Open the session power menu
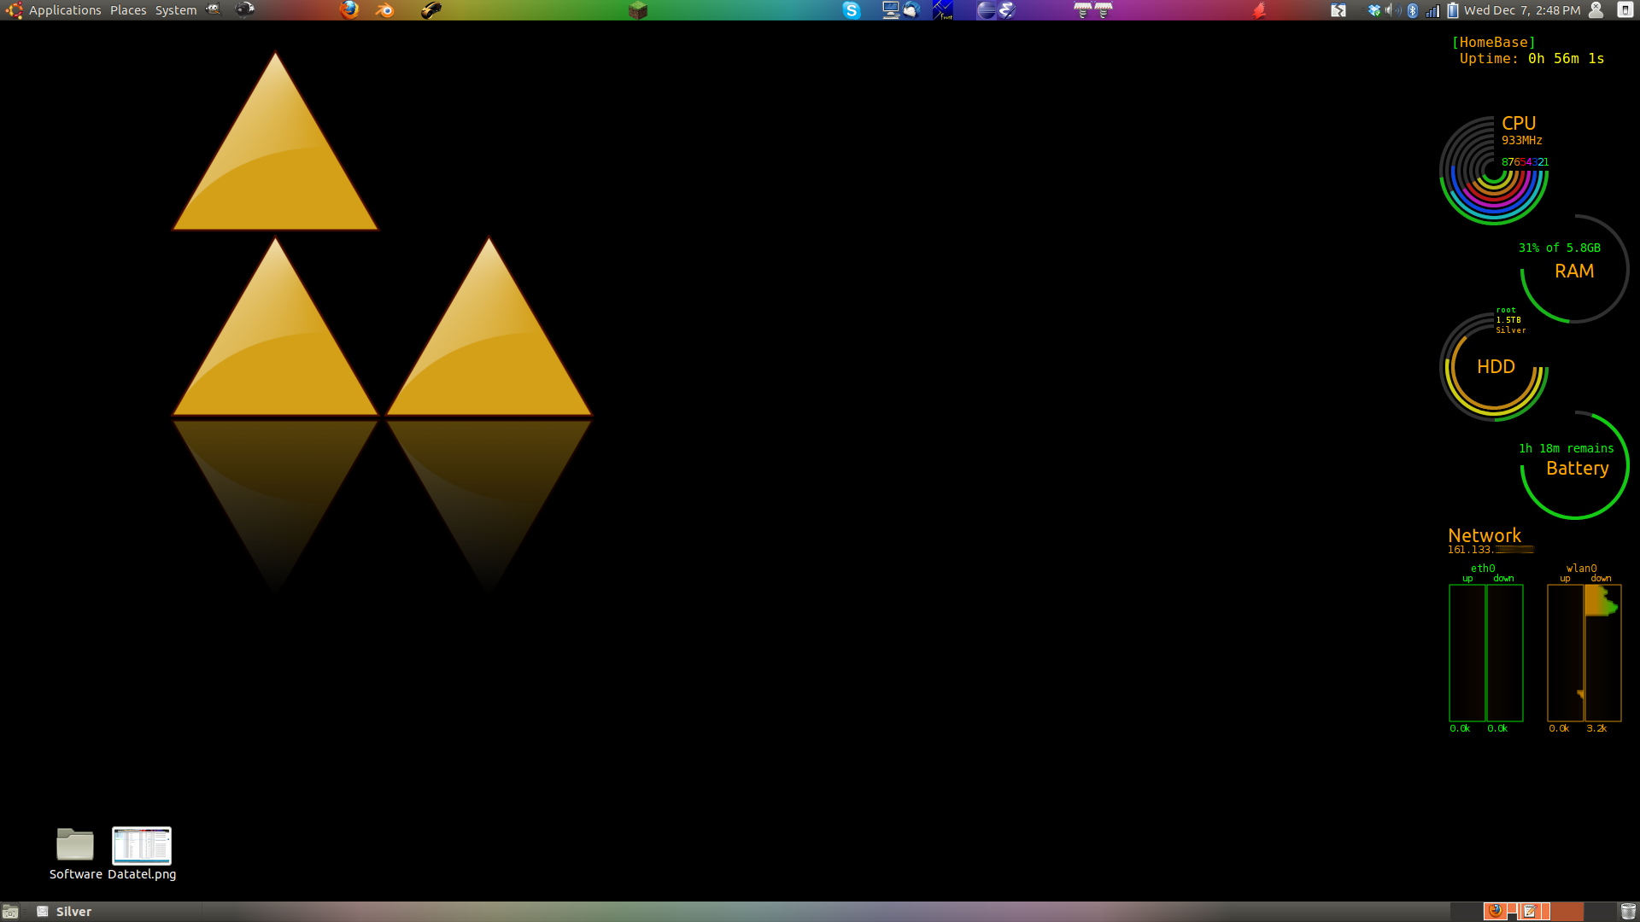The image size is (1640, 922). click(x=1625, y=10)
